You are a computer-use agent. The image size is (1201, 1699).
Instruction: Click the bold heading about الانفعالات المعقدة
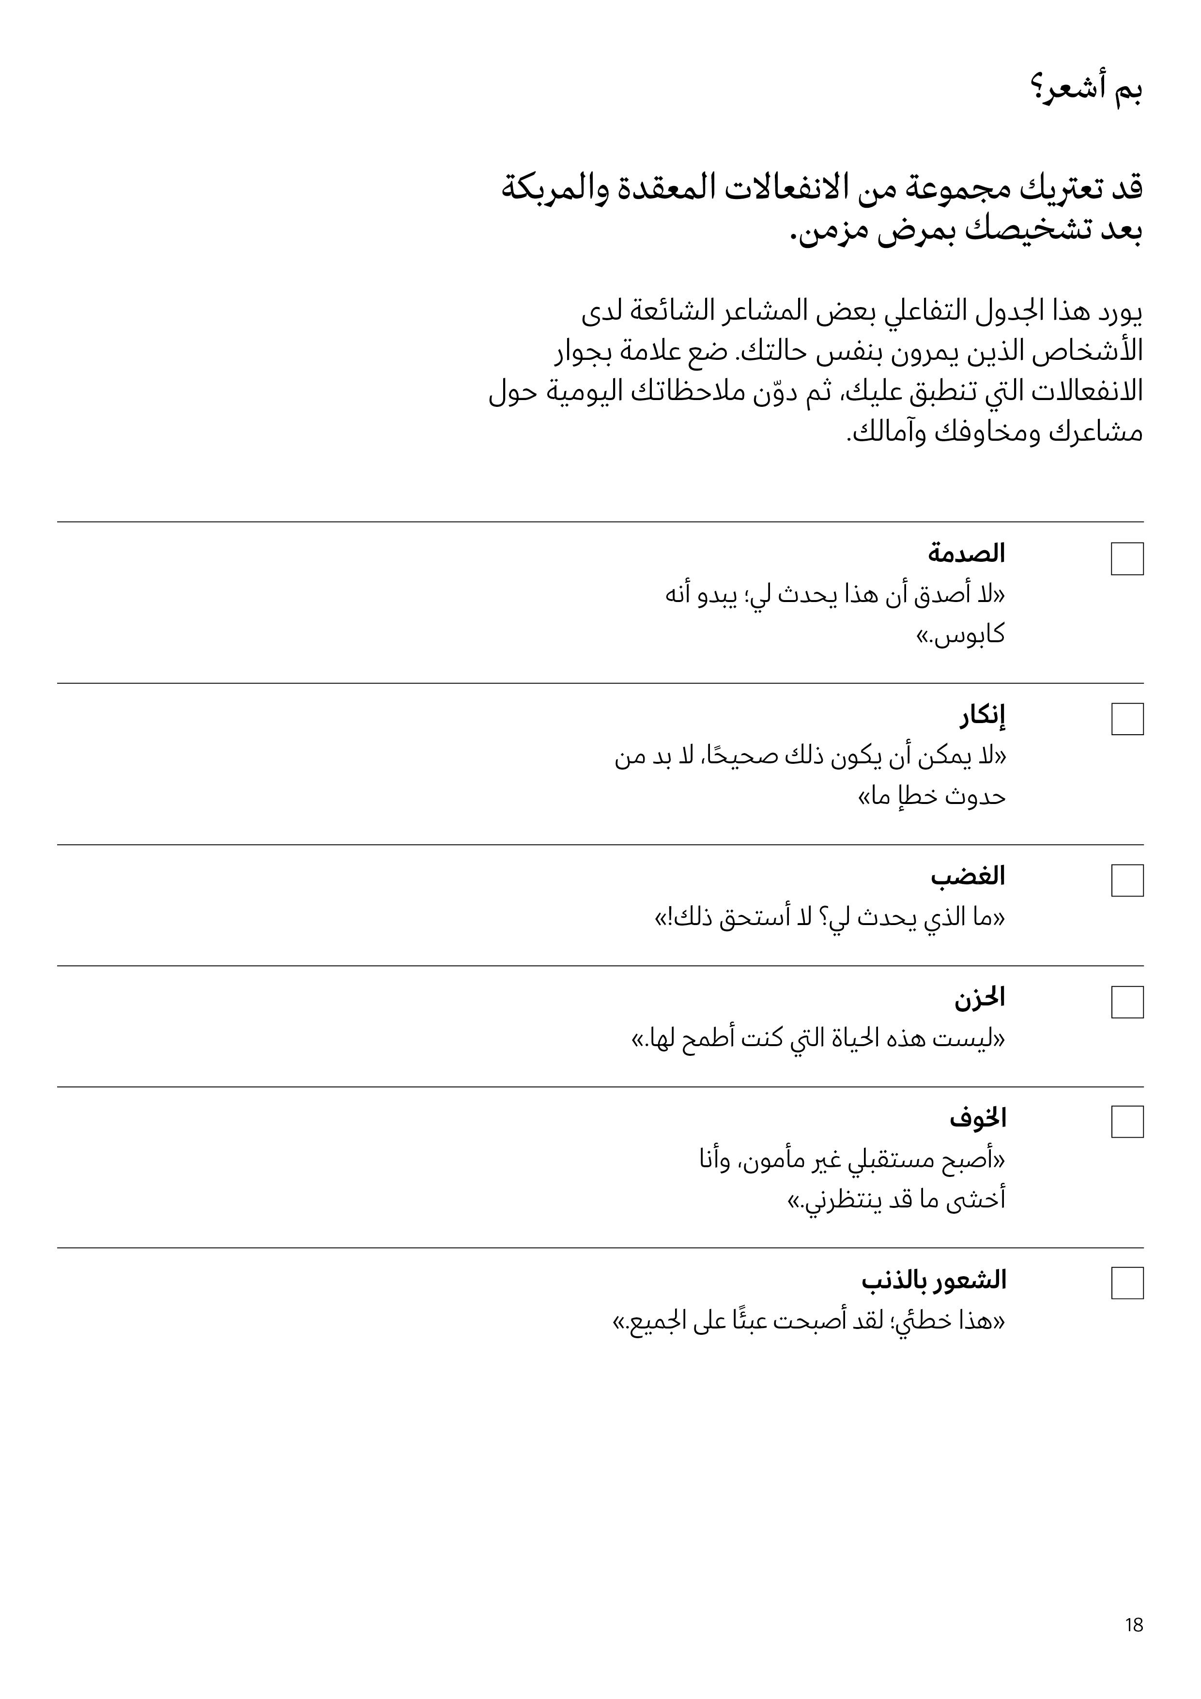coord(822,209)
